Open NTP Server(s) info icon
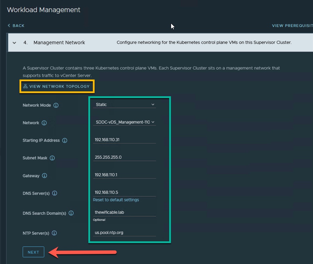Image resolution: width=313 pixels, height=264 pixels. pyautogui.click(x=54, y=233)
